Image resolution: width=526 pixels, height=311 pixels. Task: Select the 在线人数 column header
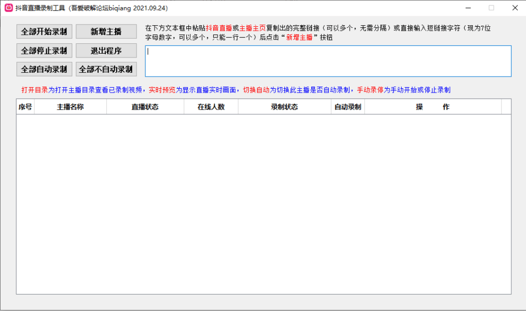pos(211,107)
